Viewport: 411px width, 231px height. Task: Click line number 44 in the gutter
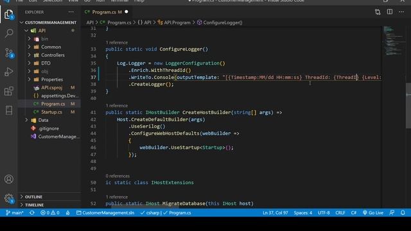pos(93,133)
